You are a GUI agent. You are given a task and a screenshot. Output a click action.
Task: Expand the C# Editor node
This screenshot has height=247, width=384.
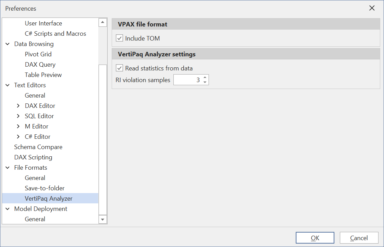coord(18,137)
